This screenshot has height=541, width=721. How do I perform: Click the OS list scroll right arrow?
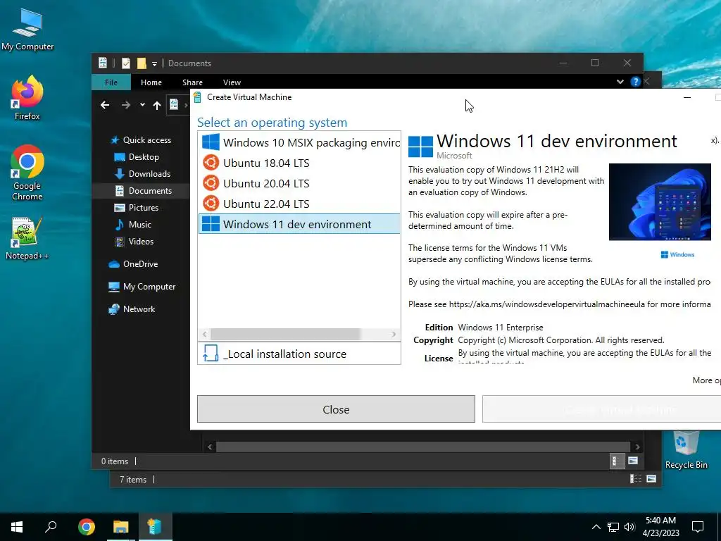coord(394,334)
